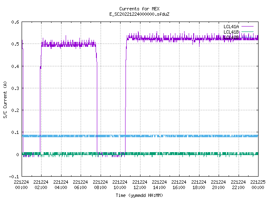Click the 10:00 x-axis time label
This screenshot has width=266, height=199.
coord(120,187)
